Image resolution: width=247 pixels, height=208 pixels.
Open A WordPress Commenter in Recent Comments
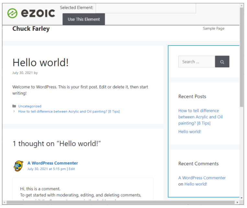coord(202,178)
